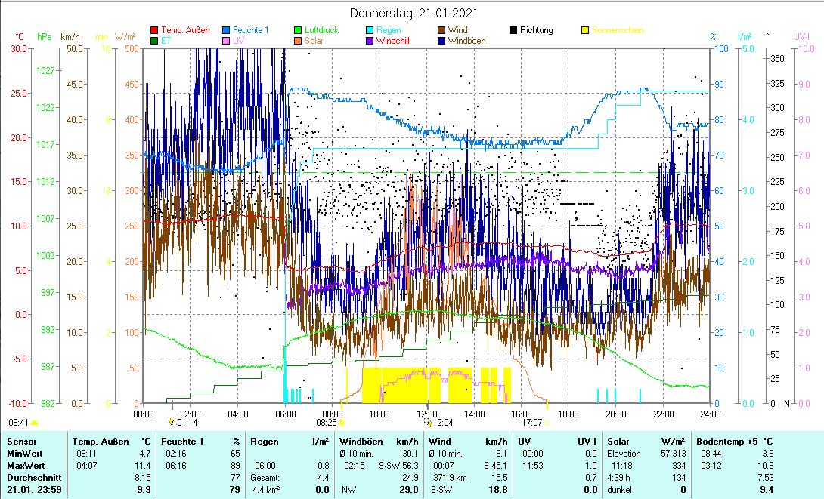
Task: Click the blue Feuchte 1 legend square
Action: (x=227, y=30)
